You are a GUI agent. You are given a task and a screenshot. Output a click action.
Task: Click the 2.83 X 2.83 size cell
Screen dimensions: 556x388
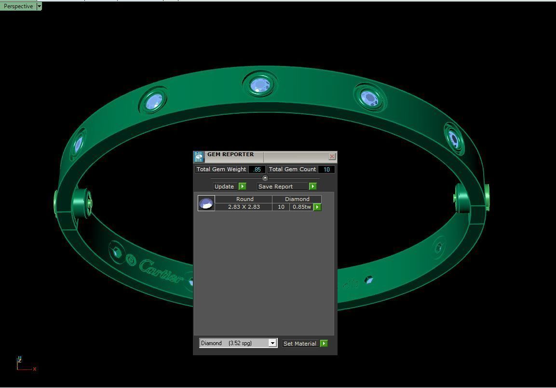pyautogui.click(x=244, y=207)
